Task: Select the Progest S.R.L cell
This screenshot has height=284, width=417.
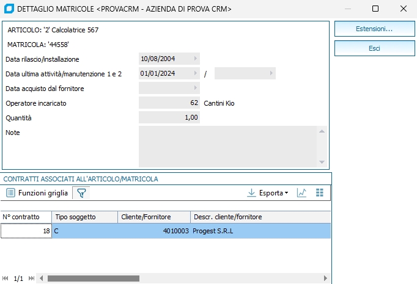Action: [260, 231]
